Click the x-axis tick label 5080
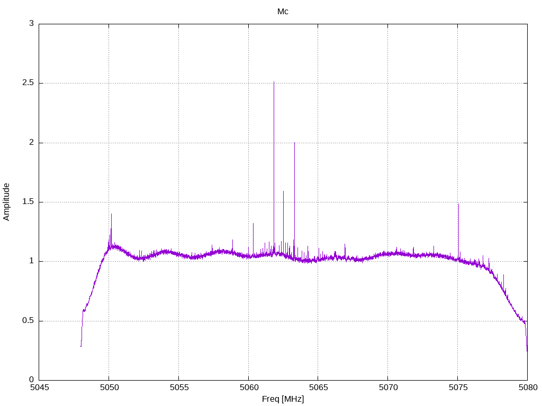The width and height of the screenshot is (542, 406). [x=528, y=387]
